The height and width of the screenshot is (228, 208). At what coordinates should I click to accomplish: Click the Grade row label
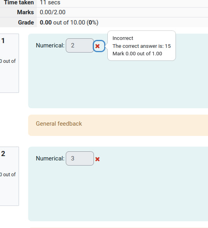coord(26,23)
